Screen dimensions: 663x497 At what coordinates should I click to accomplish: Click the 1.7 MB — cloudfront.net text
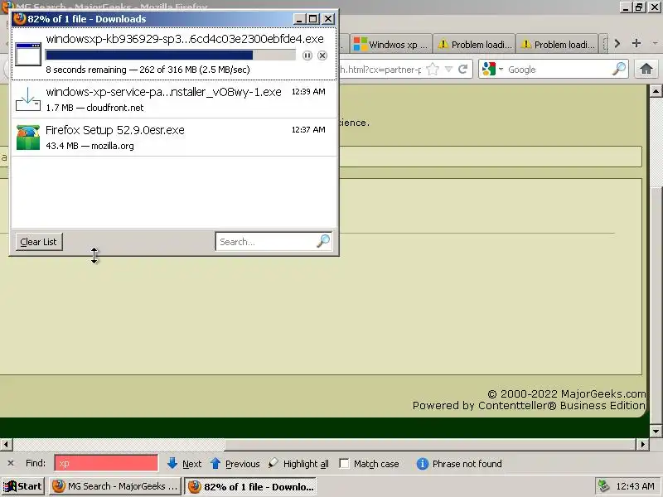click(x=94, y=108)
